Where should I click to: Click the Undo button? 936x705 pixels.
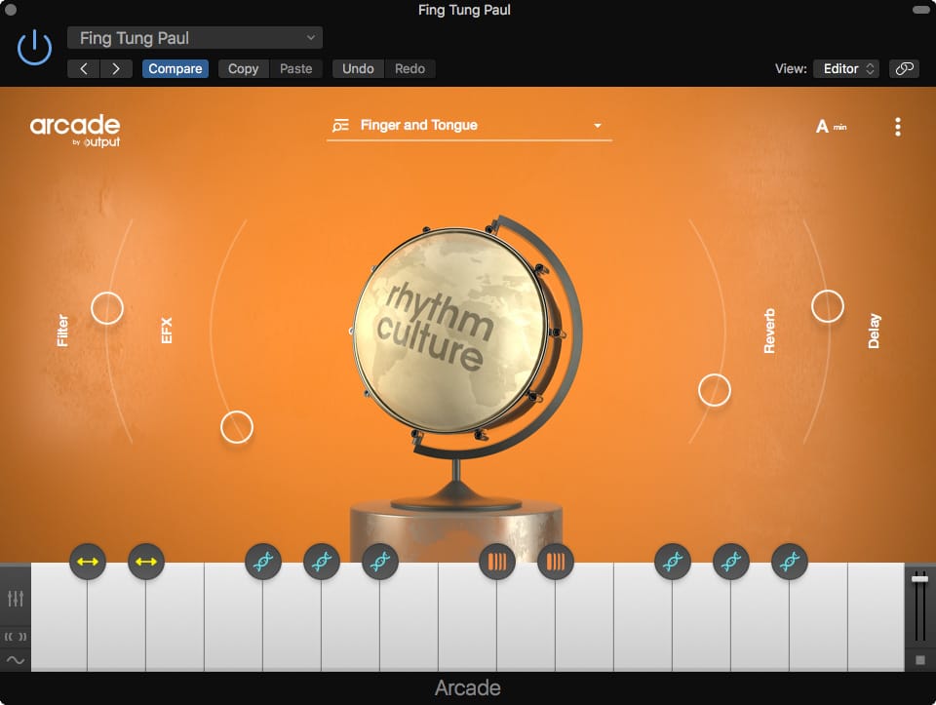358,68
